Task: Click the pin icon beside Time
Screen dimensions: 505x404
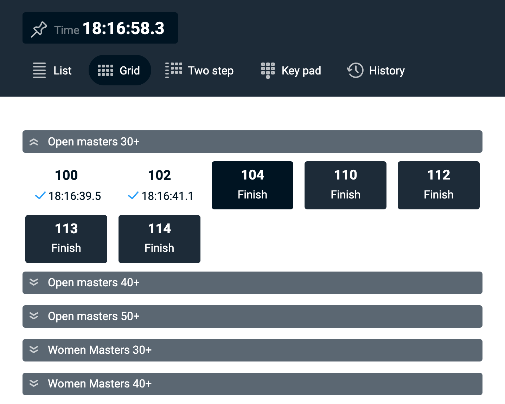Action: (39, 29)
